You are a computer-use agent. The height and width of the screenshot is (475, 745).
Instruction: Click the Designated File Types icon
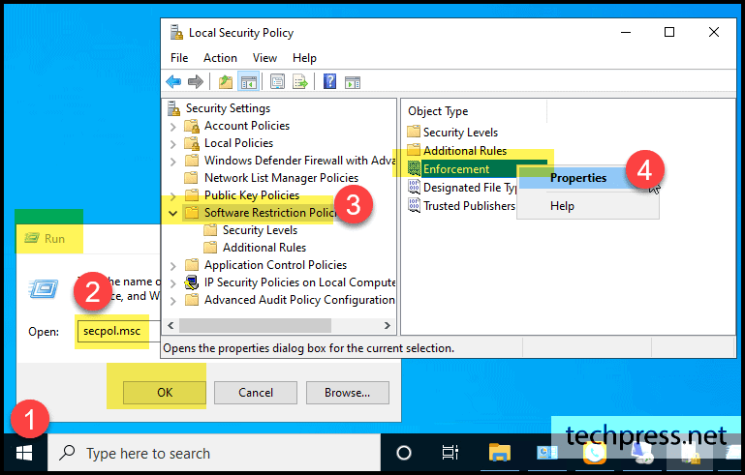click(x=414, y=187)
